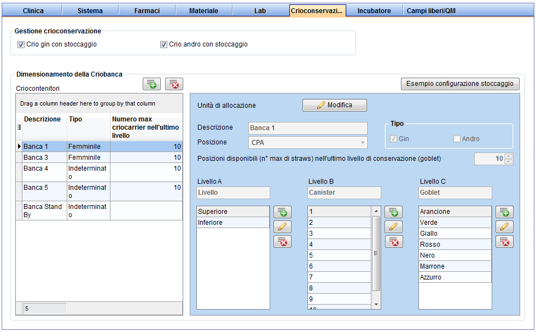Select canister 1 in Livello B
This screenshot has width=536, height=332.
tap(340, 212)
